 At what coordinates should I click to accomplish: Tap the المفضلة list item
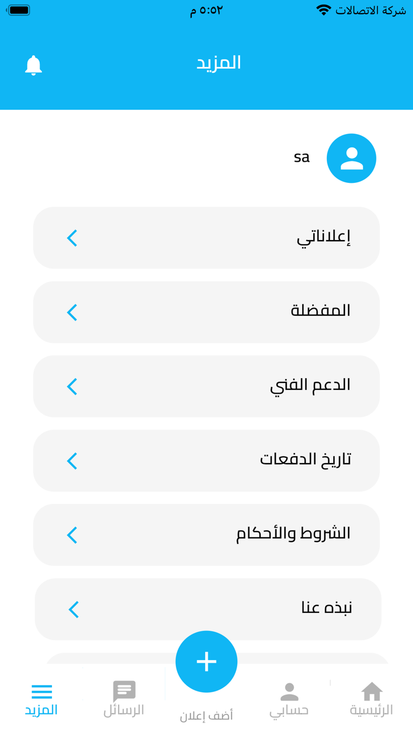coord(206,312)
